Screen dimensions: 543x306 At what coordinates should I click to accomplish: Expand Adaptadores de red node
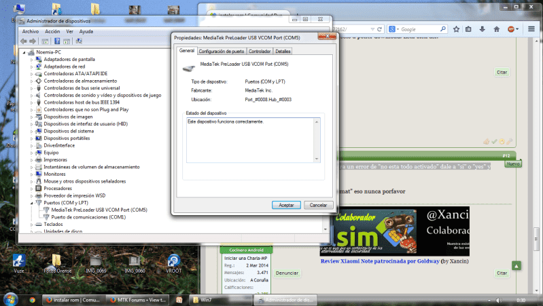coord(31,66)
